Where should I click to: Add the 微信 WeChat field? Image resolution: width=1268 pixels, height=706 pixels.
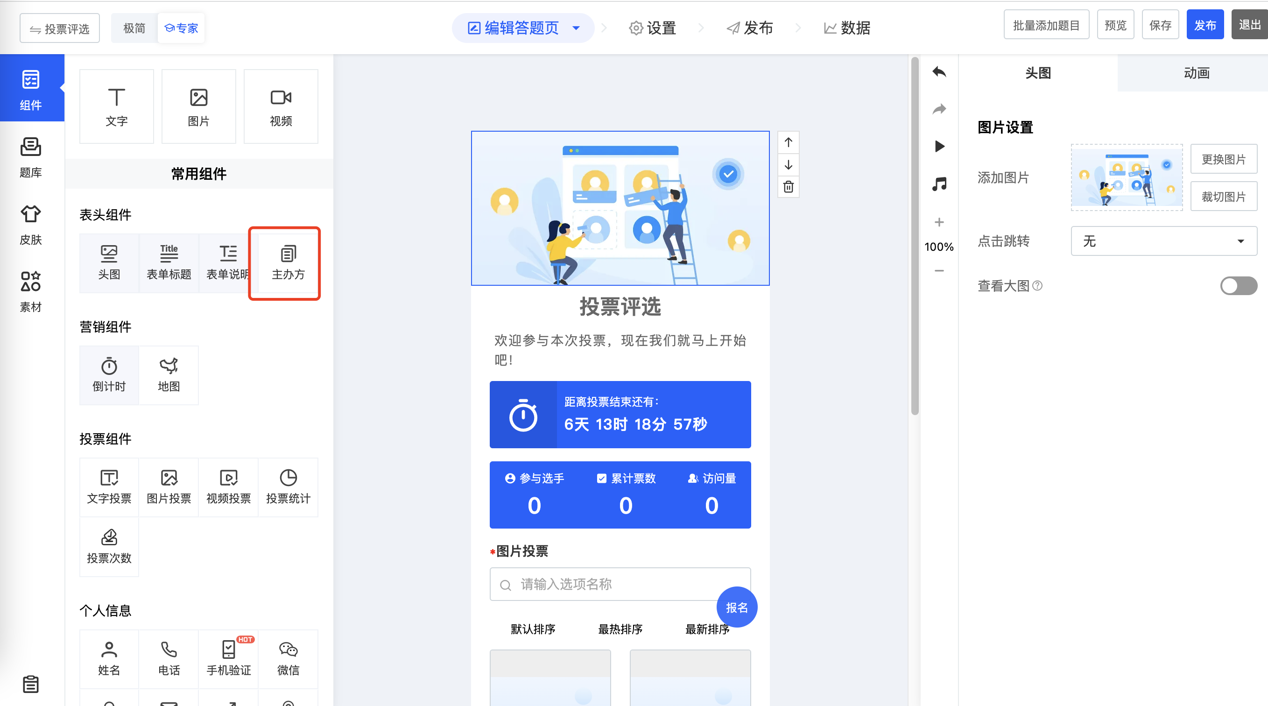289,659
